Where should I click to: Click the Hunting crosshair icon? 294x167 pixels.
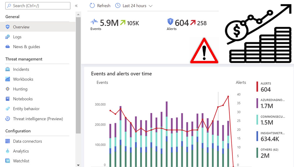pos(7,89)
